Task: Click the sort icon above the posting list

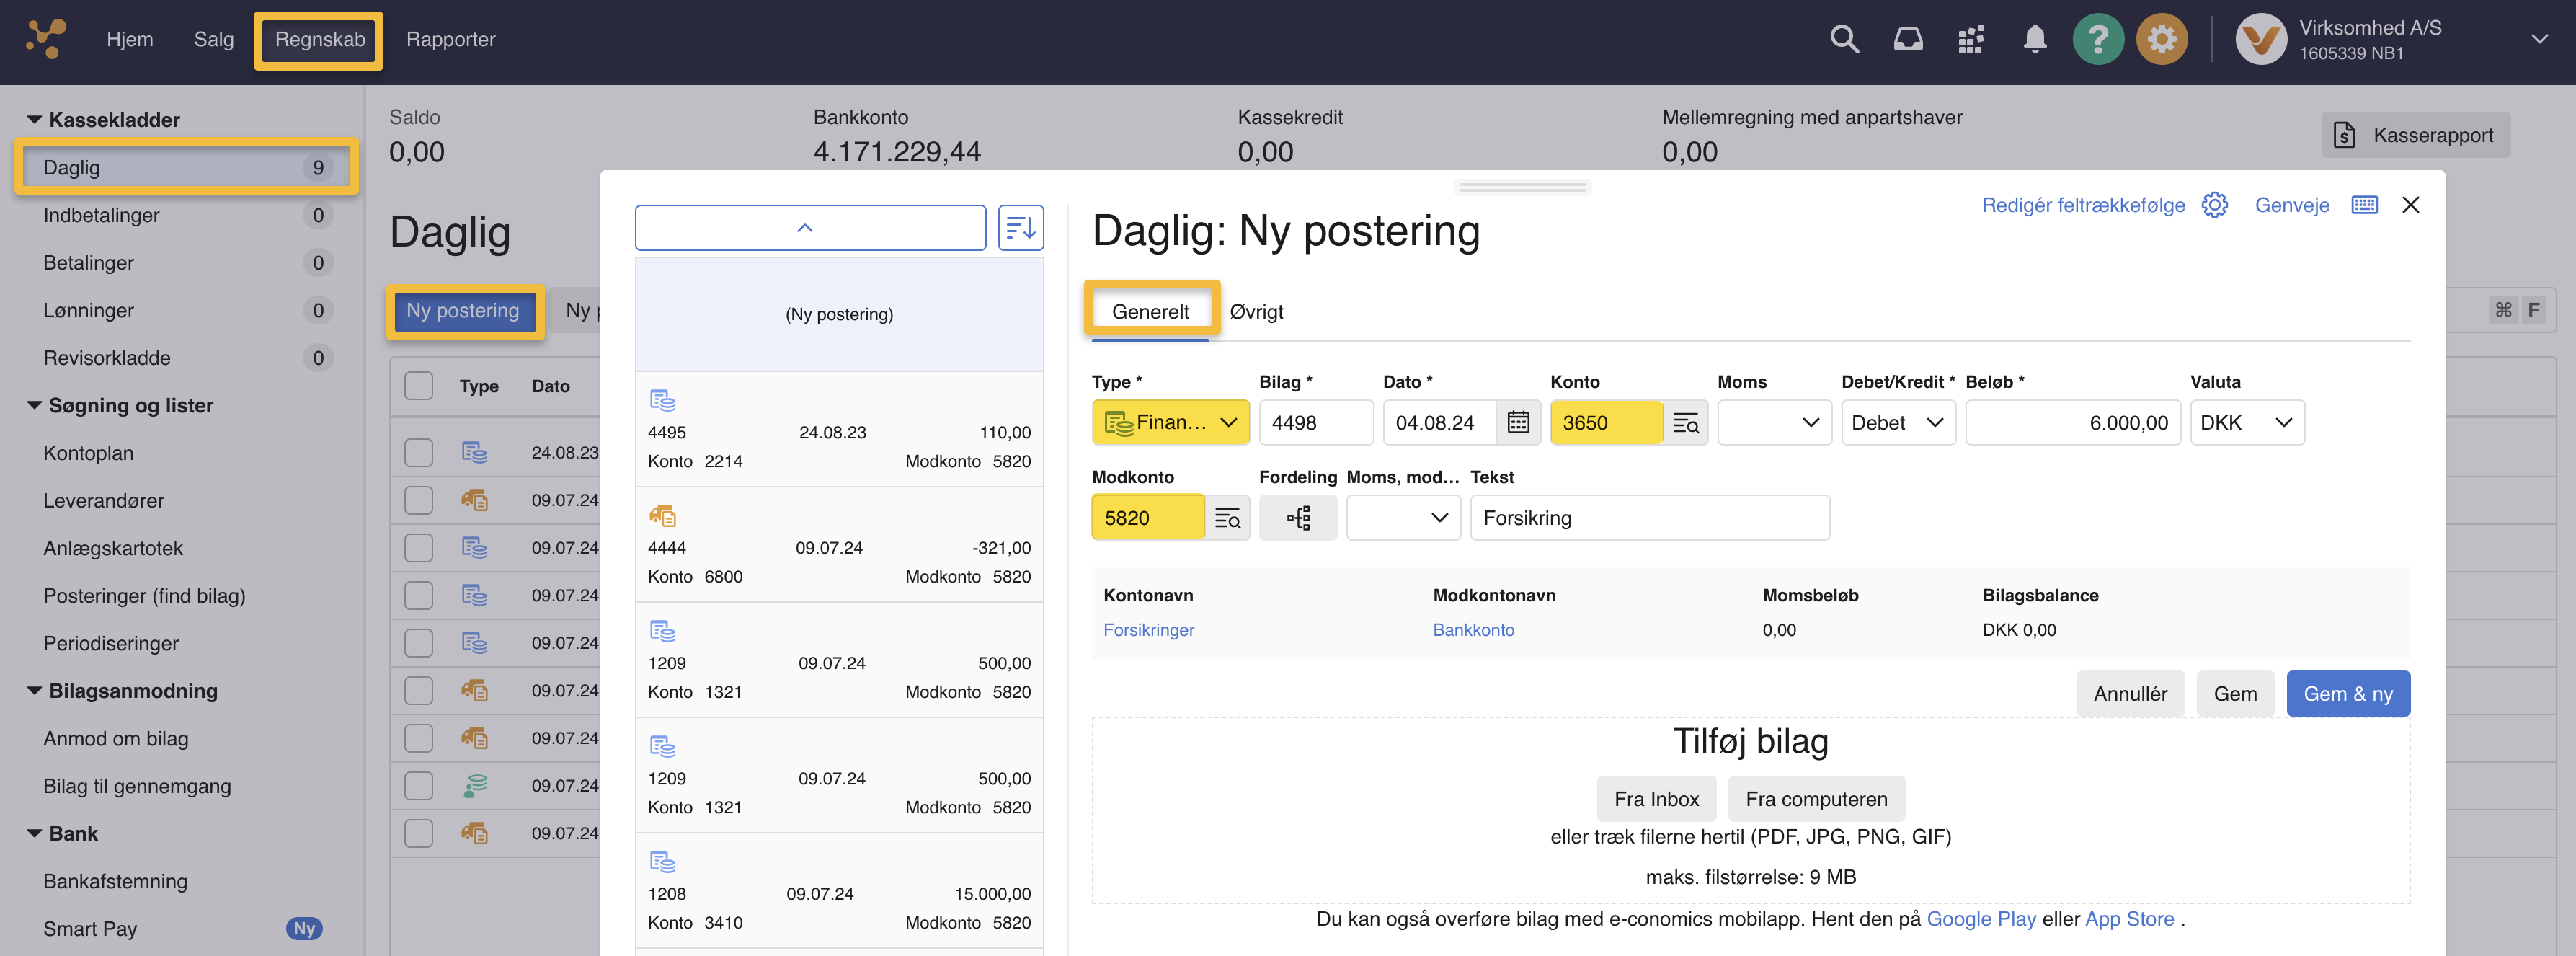Action: 1021,228
